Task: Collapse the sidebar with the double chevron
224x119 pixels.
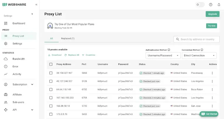Action: [36, 5]
